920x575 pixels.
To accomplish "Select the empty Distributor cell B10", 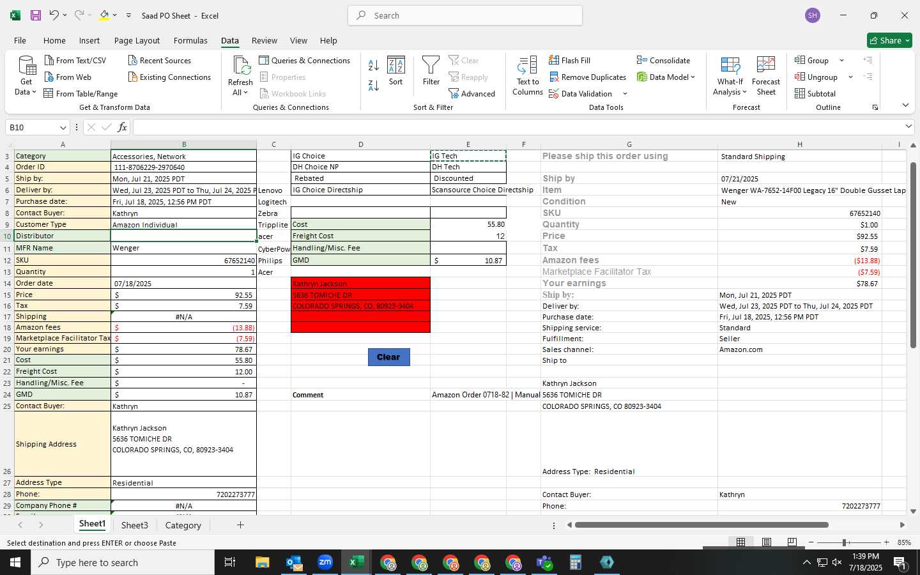I will coord(183,236).
